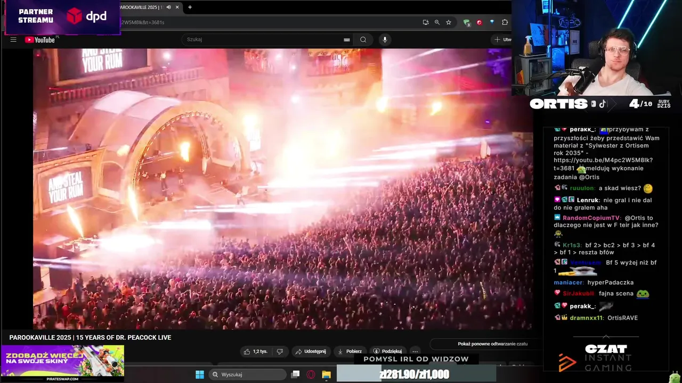Click the streamer webcam feed
Screen dimensions: 682x383
pyautogui.click(x=597, y=48)
